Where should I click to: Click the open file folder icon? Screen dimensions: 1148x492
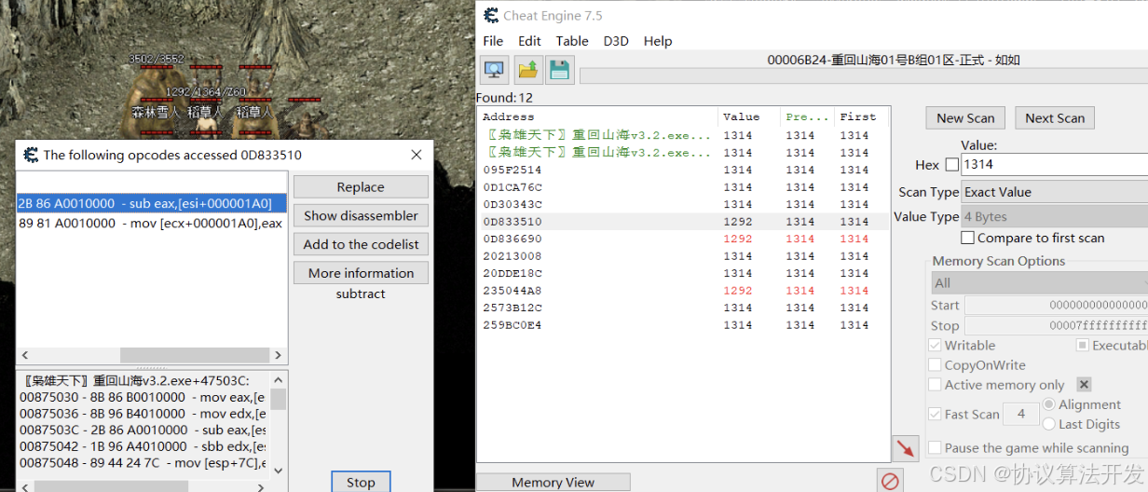click(x=527, y=70)
